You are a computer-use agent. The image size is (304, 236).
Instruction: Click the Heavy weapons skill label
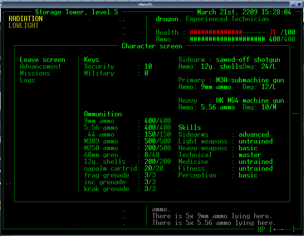(203, 148)
